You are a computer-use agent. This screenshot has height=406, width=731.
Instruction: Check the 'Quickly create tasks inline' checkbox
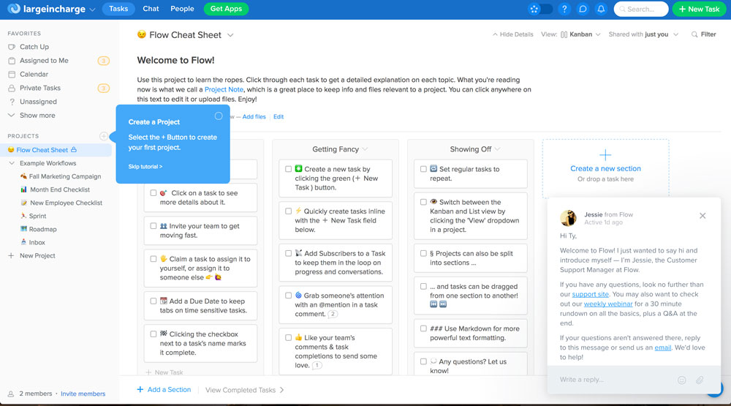tap(288, 211)
